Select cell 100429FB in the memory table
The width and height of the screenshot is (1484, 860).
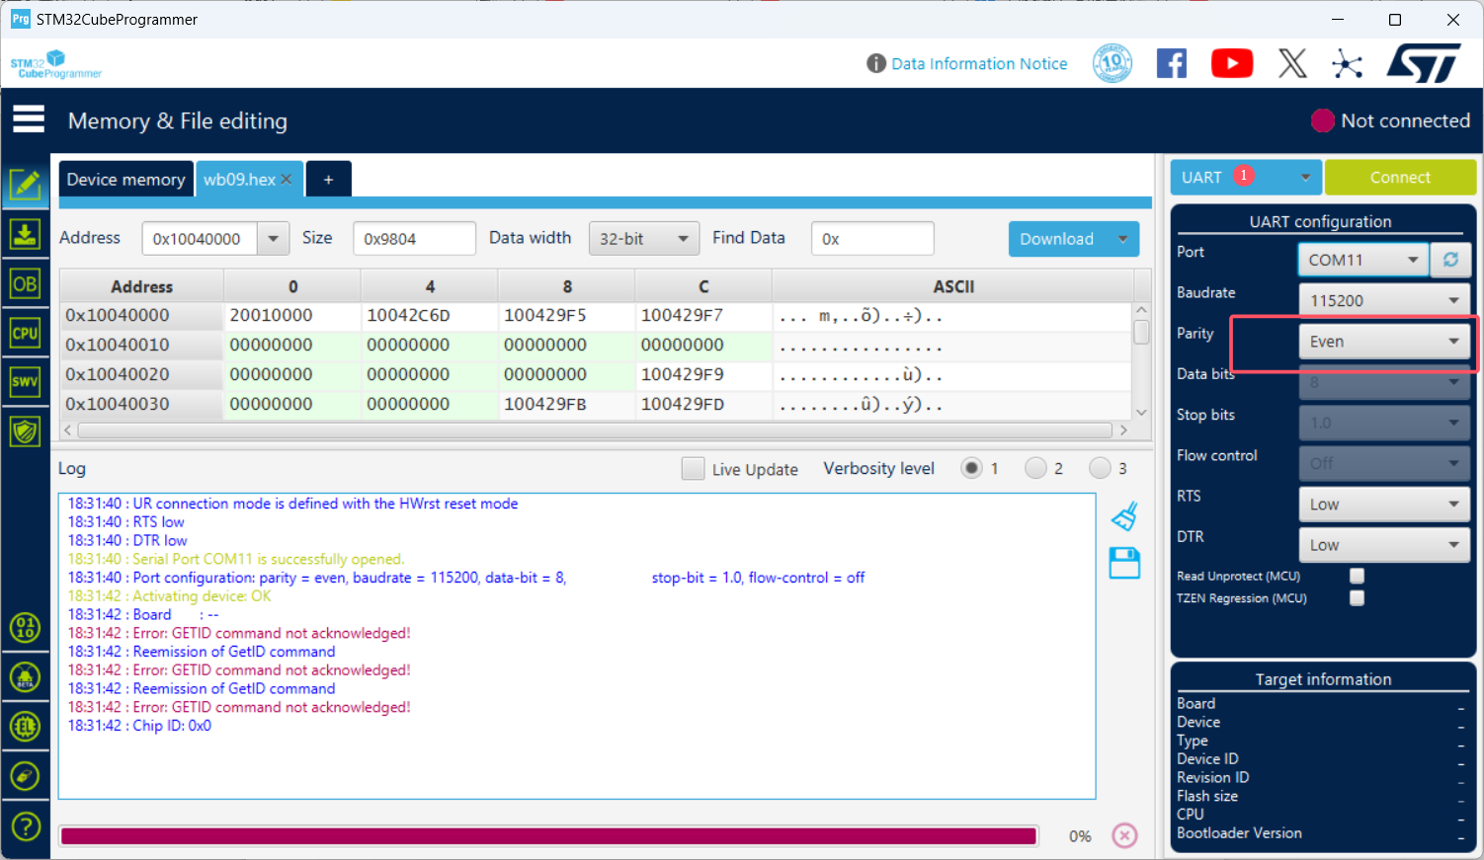tap(566, 404)
